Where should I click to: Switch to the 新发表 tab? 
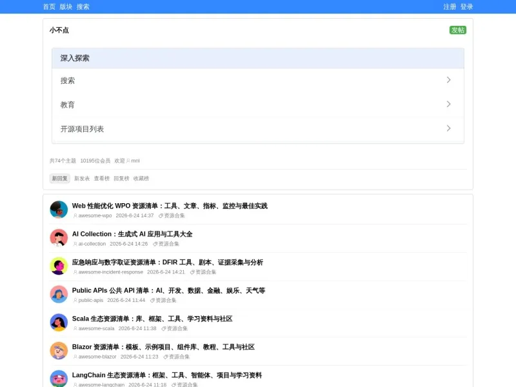[x=82, y=179]
